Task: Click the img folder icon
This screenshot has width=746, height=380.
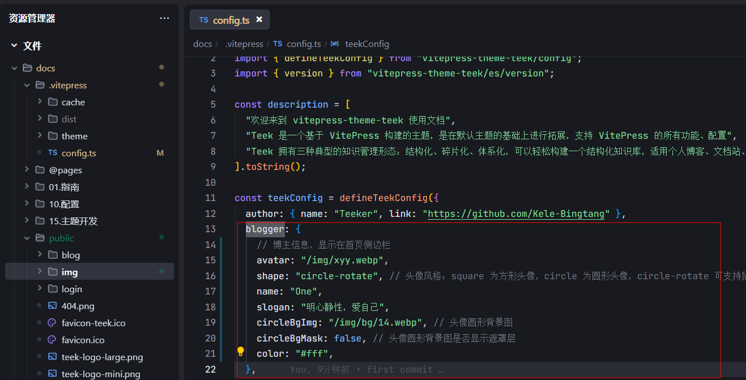Action: click(x=53, y=272)
